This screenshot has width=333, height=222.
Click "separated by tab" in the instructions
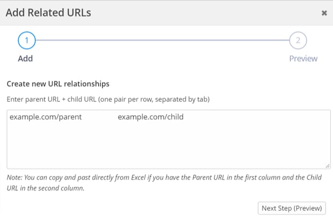[182, 99]
